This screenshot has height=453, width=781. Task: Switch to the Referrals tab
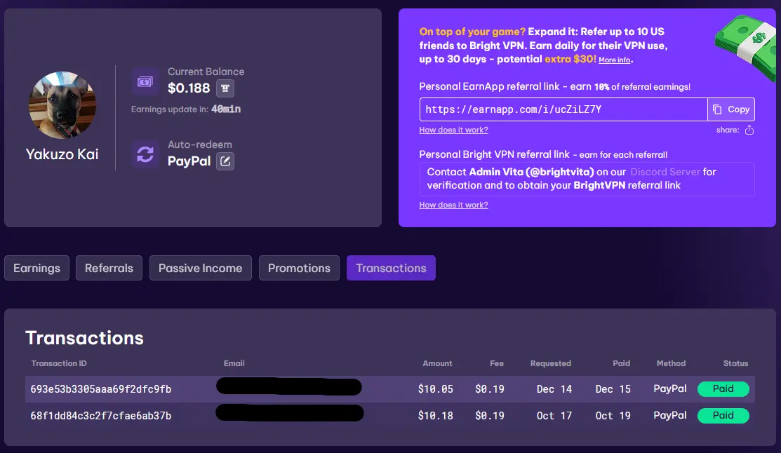click(x=109, y=268)
